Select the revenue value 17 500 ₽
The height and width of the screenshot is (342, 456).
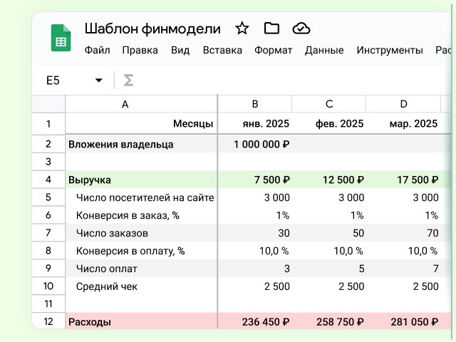(x=403, y=180)
